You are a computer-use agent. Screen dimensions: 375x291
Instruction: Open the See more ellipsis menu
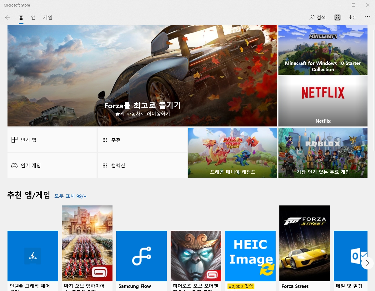click(367, 17)
